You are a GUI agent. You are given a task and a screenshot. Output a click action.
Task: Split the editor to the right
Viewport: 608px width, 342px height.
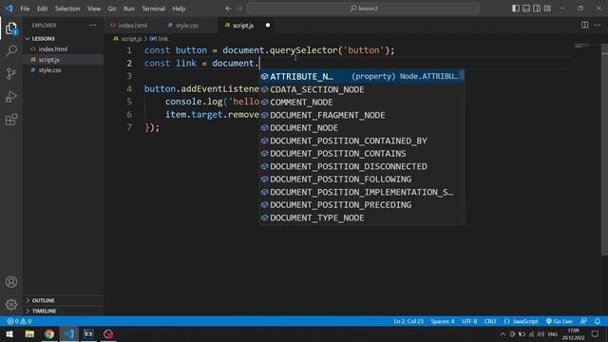click(585, 26)
